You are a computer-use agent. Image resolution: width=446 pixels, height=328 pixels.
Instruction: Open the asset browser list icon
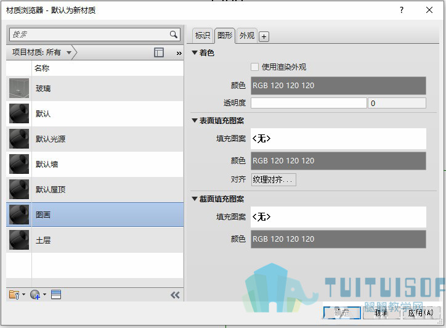56,295
